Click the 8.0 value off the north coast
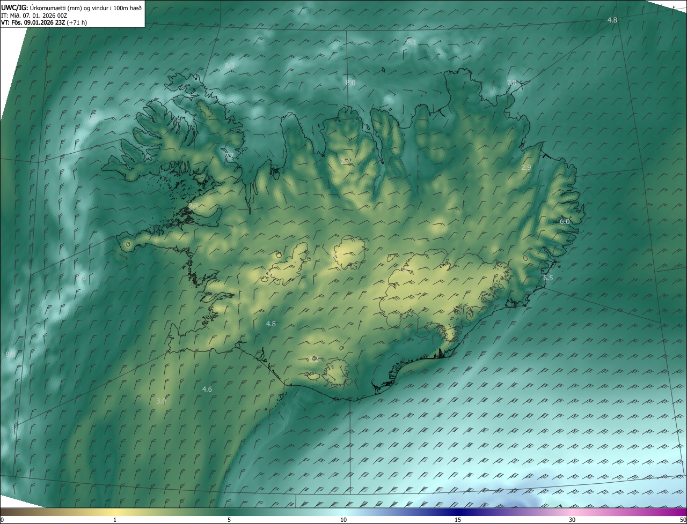The image size is (687, 524). click(x=350, y=83)
